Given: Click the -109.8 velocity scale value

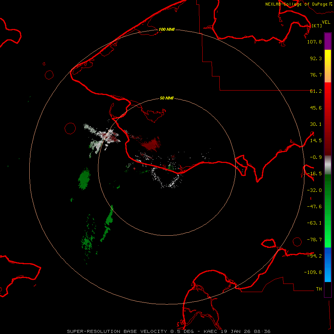Looking at the screenshot, I should 313,272.
